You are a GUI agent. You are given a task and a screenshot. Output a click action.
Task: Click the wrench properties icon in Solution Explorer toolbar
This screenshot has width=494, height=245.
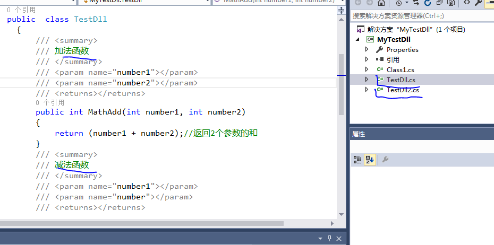(478, 3)
